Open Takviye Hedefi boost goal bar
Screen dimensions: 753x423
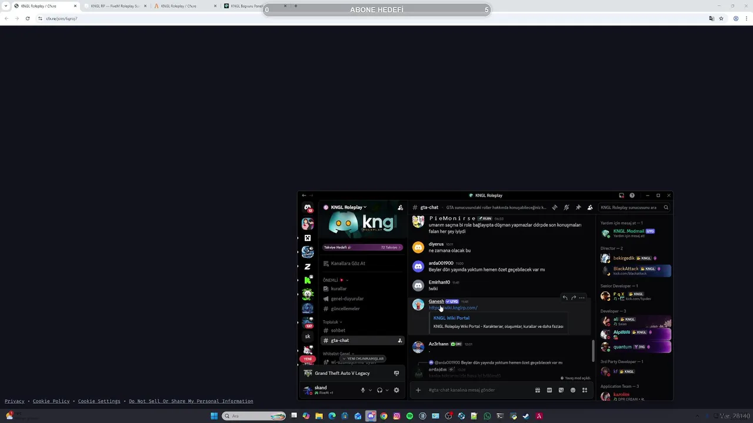pos(362,247)
